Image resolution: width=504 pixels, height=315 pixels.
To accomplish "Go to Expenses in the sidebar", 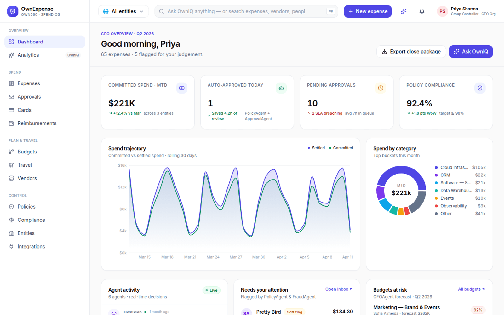I will (45, 83).
